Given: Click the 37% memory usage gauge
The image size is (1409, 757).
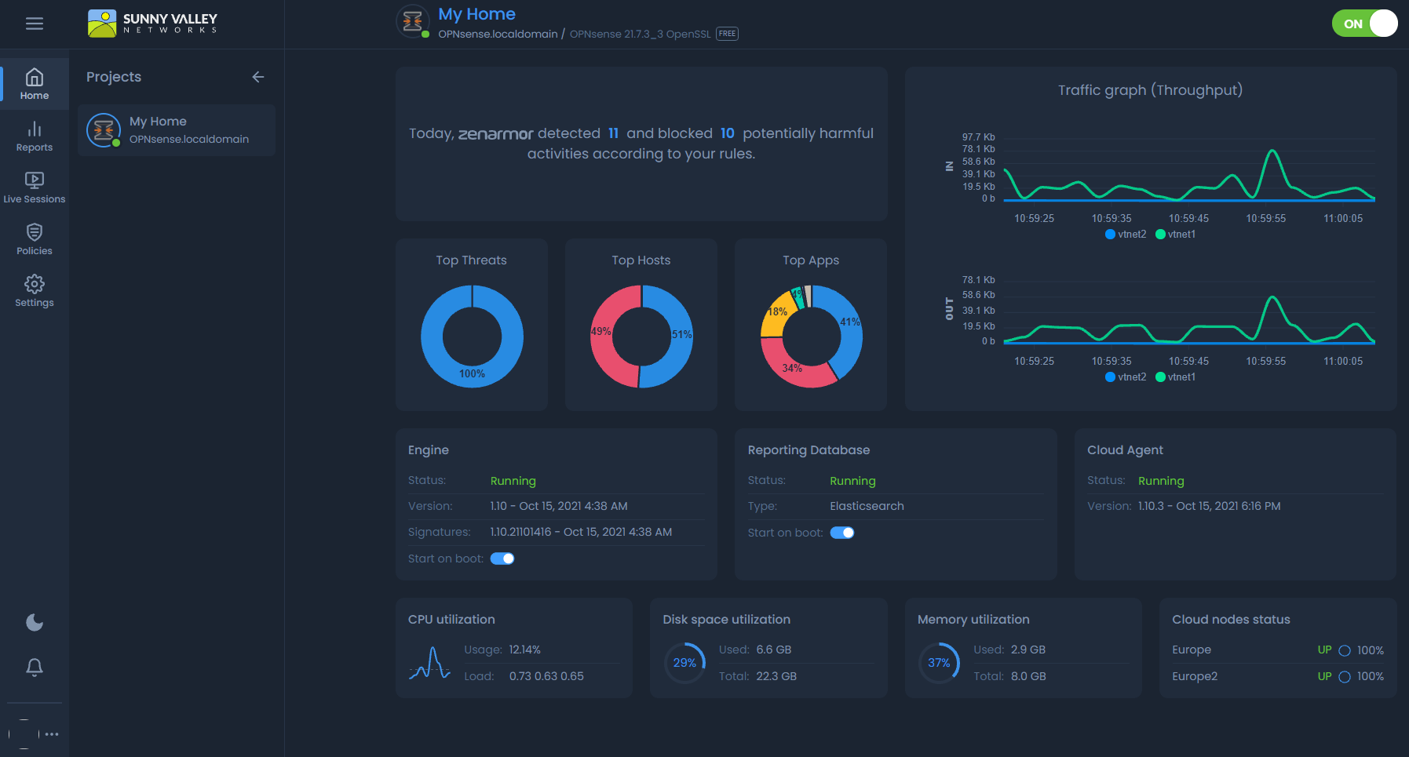Looking at the screenshot, I should (x=939, y=663).
